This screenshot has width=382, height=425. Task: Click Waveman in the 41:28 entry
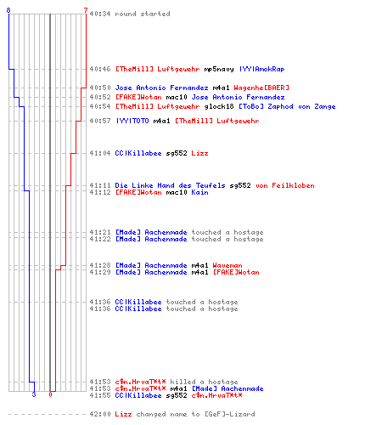(228, 265)
